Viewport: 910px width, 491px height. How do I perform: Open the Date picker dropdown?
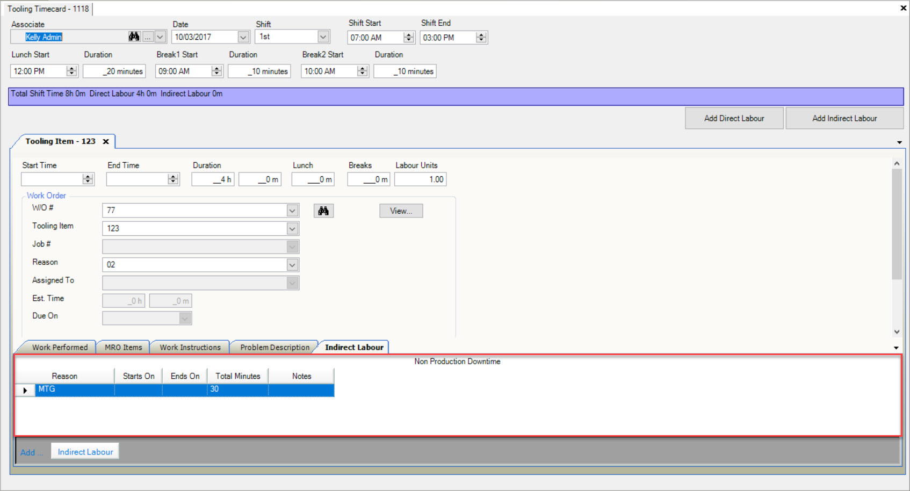(243, 37)
